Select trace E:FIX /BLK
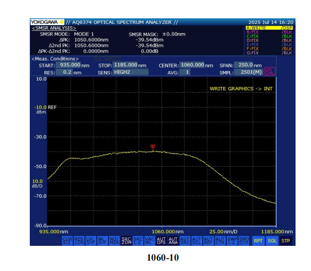The image size is (311, 271). [x=269, y=45]
